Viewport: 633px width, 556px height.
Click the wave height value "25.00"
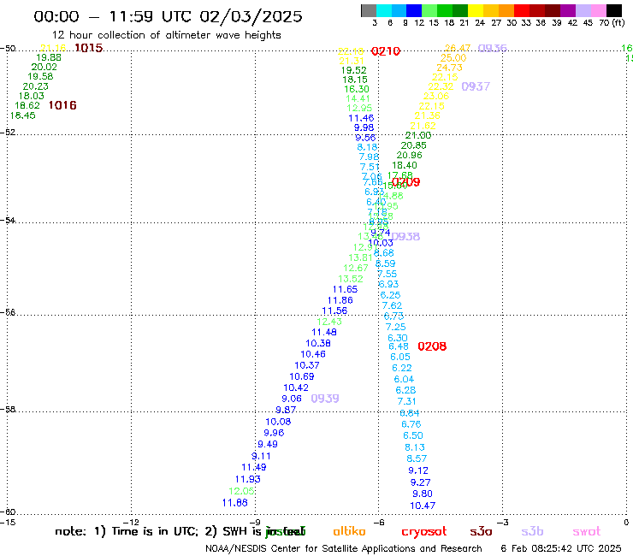coord(453,58)
